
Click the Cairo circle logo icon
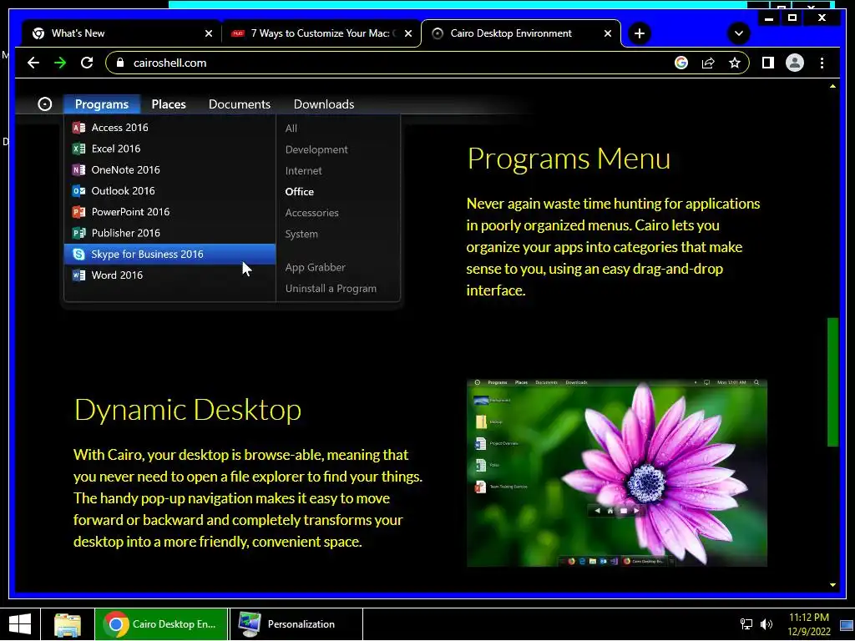[x=45, y=103]
